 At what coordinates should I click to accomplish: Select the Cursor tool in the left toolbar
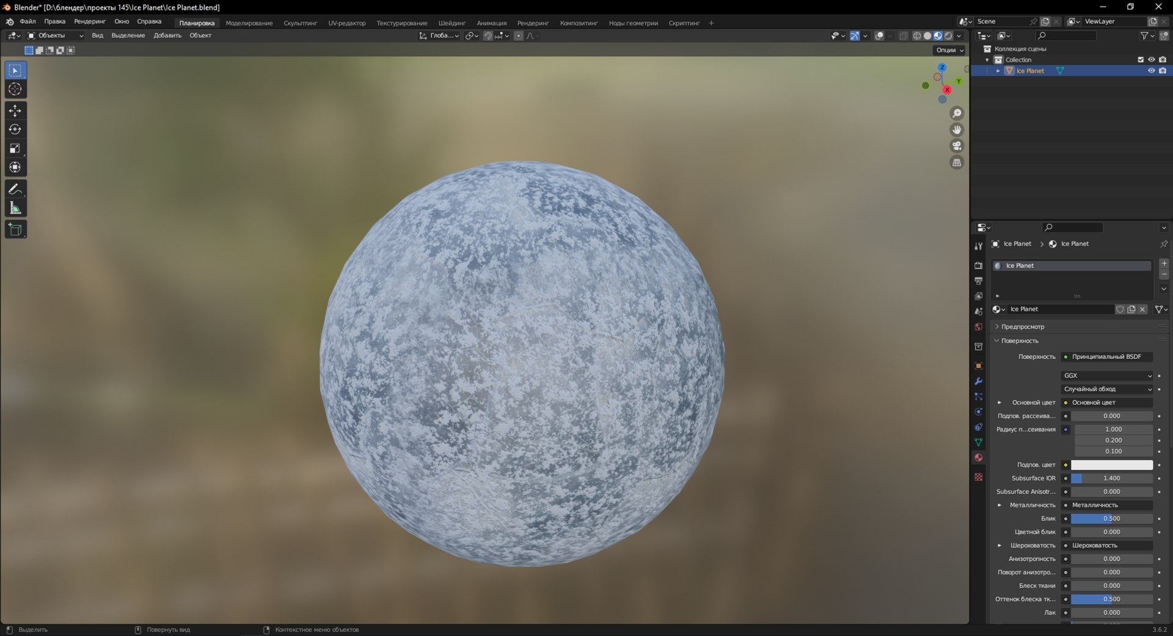coord(15,89)
